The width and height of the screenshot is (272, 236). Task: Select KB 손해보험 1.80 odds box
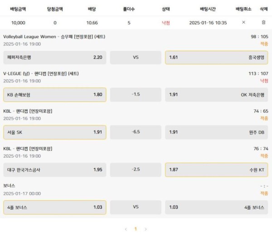(x=55, y=95)
